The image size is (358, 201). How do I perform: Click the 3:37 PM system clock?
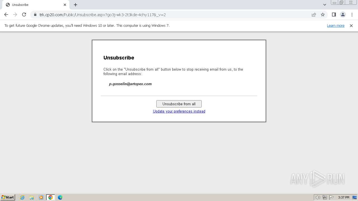point(343,197)
